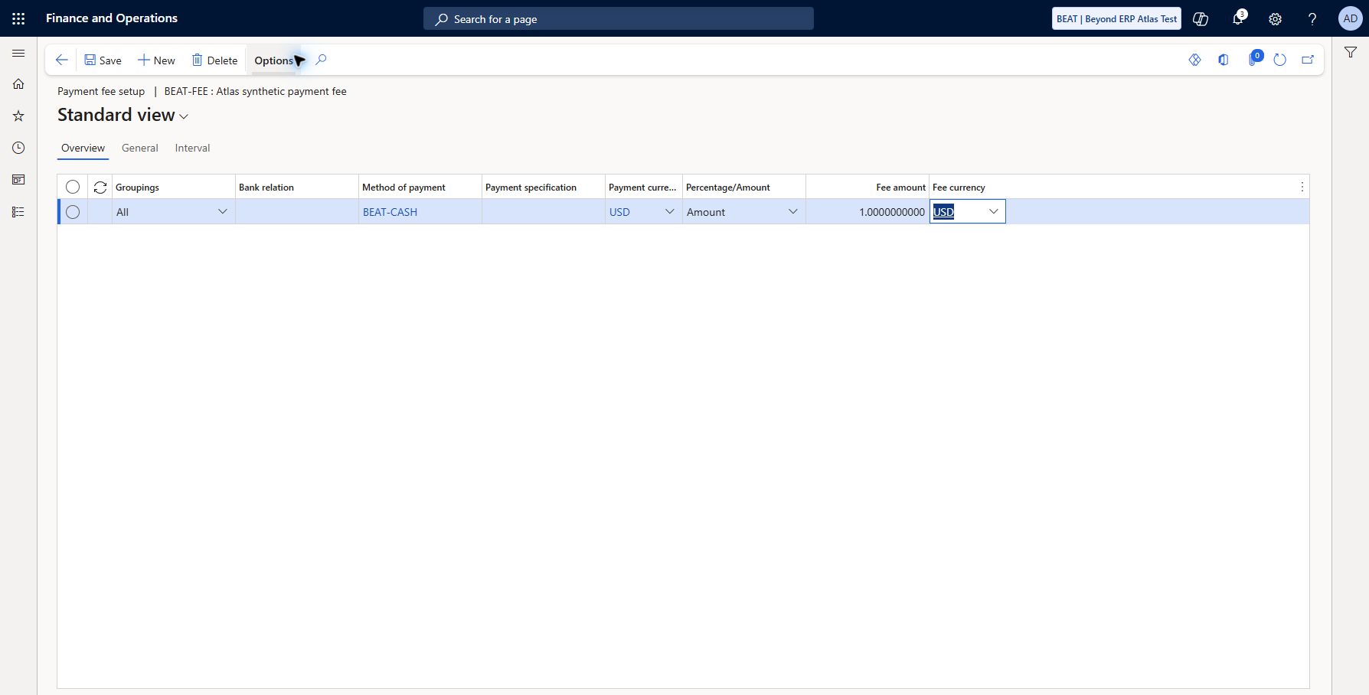Open help question mark icon

click(x=1312, y=19)
